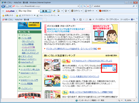Open the ranking 1位 ダビング article link
Image resolution: width=139 pixels, height=103 pixels.
click(x=92, y=61)
